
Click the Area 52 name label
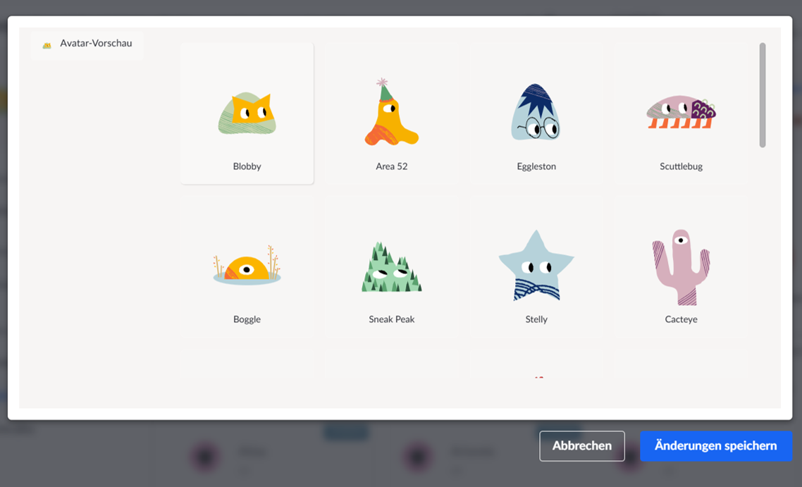tap(391, 166)
